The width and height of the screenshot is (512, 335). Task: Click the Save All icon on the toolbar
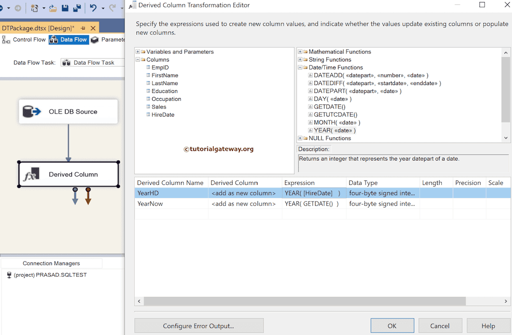coord(76,8)
